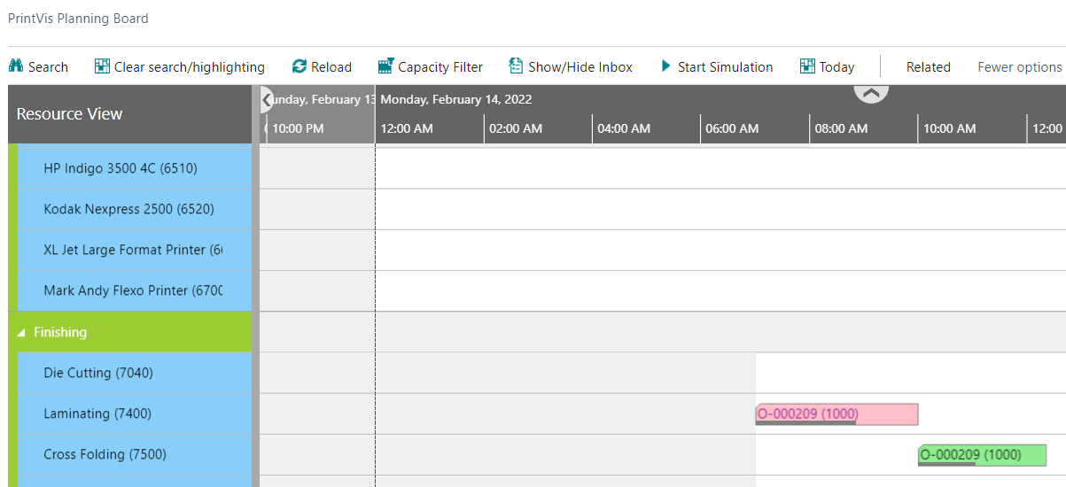Image resolution: width=1066 pixels, height=487 pixels.
Task: Select Die Cutting (7040) resource
Action: [134, 373]
